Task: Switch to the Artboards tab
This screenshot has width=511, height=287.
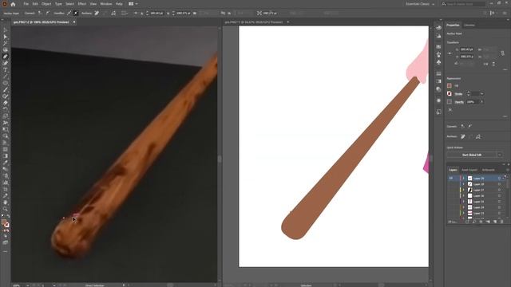Action: click(x=488, y=170)
